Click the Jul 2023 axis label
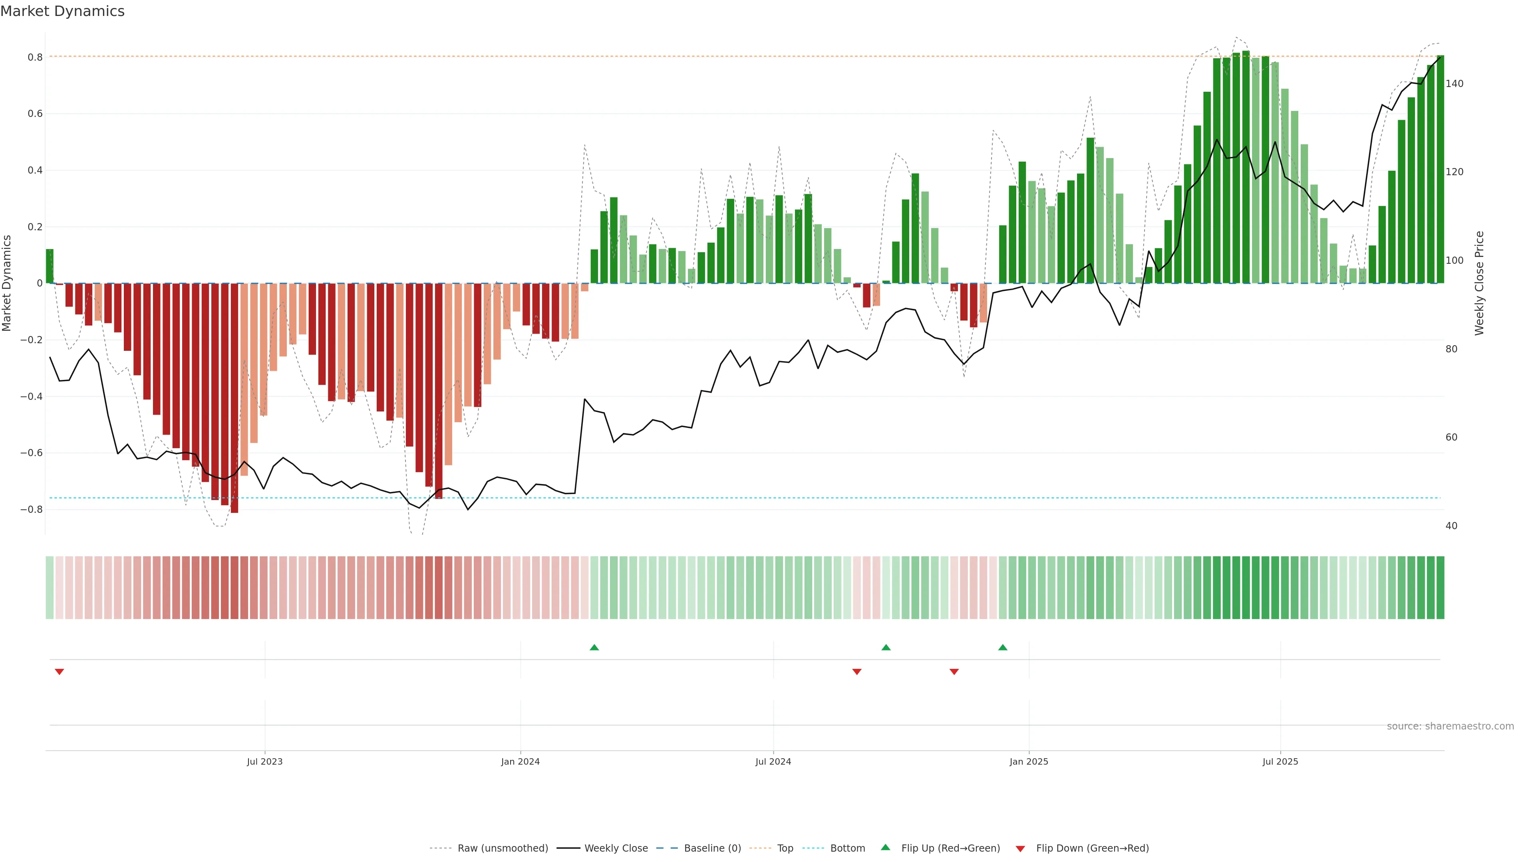The height and width of the screenshot is (862, 1534). pos(264,761)
